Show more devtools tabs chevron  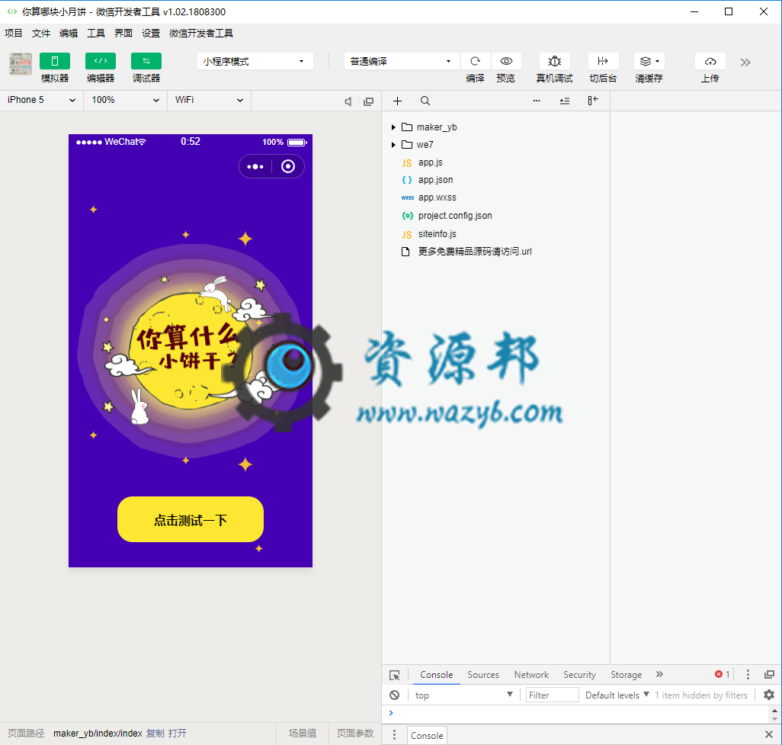[x=659, y=674]
